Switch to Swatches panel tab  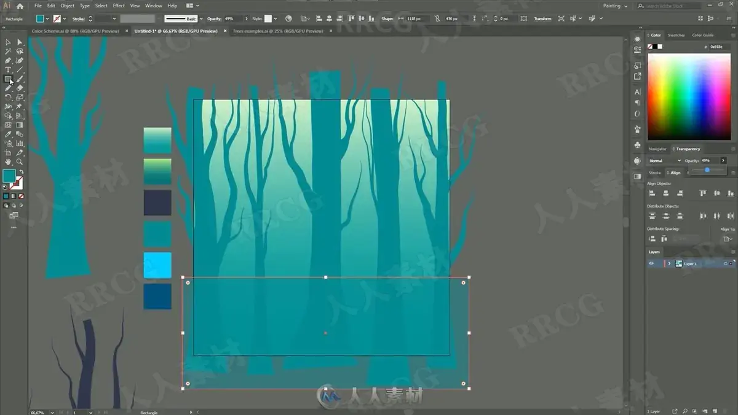(676, 35)
